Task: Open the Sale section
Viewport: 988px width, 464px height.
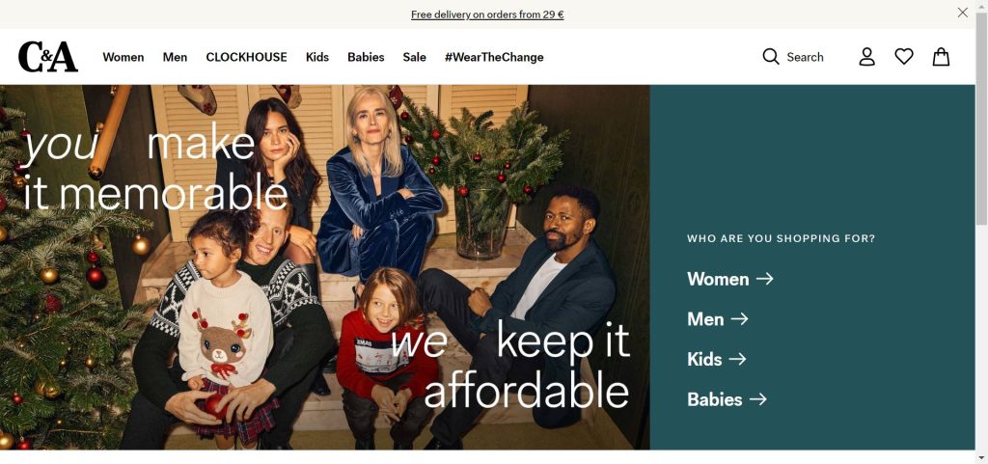Action: pyautogui.click(x=414, y=57)
